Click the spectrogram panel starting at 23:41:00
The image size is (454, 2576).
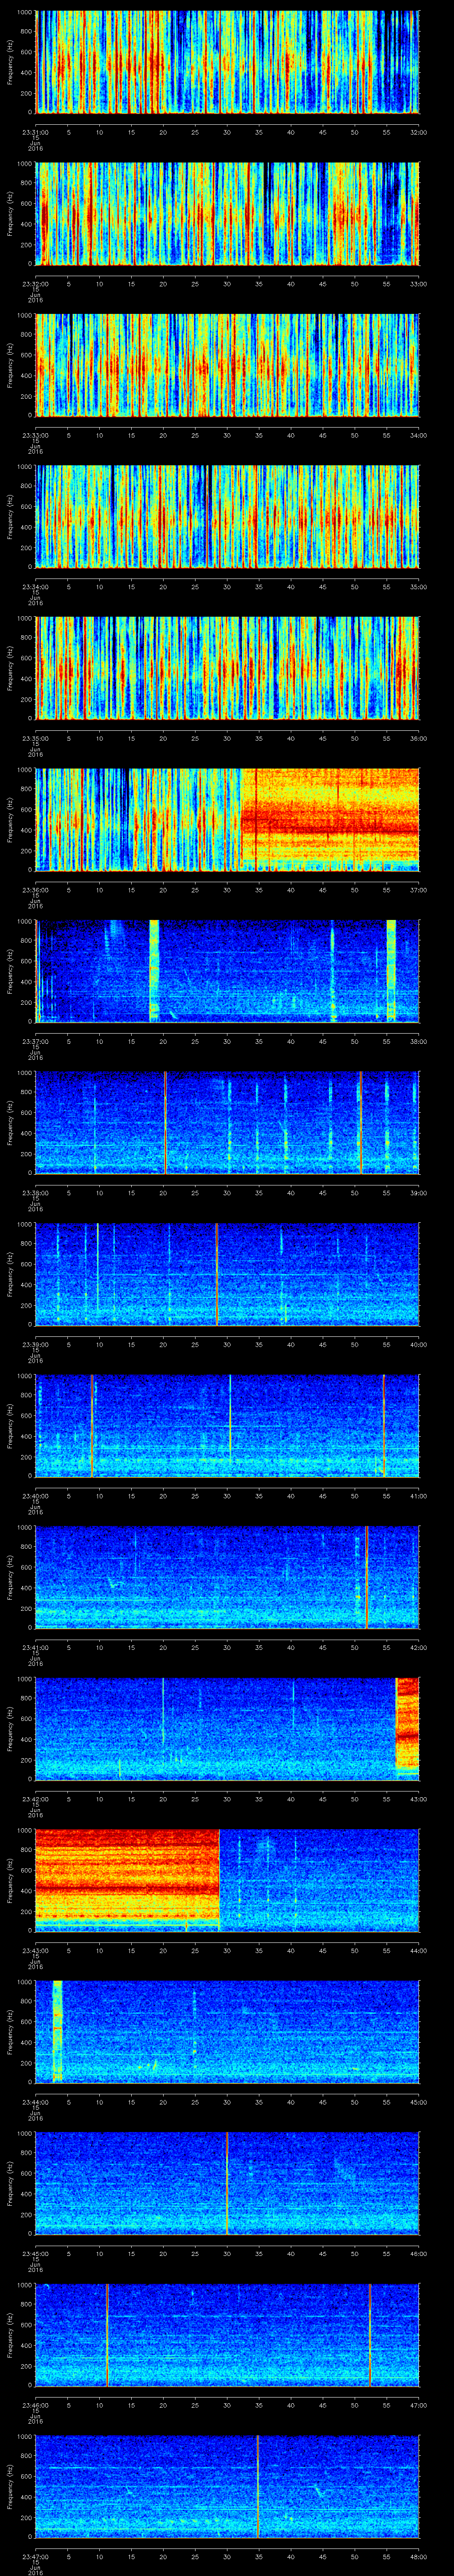point(227,1578)
